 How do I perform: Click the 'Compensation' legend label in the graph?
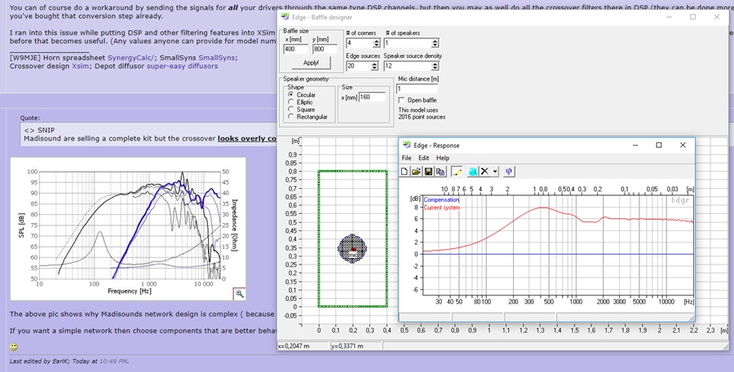(x=441, y=199)
